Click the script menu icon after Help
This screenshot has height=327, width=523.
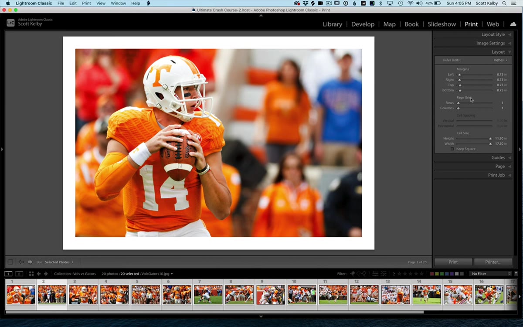pos(148,3)
